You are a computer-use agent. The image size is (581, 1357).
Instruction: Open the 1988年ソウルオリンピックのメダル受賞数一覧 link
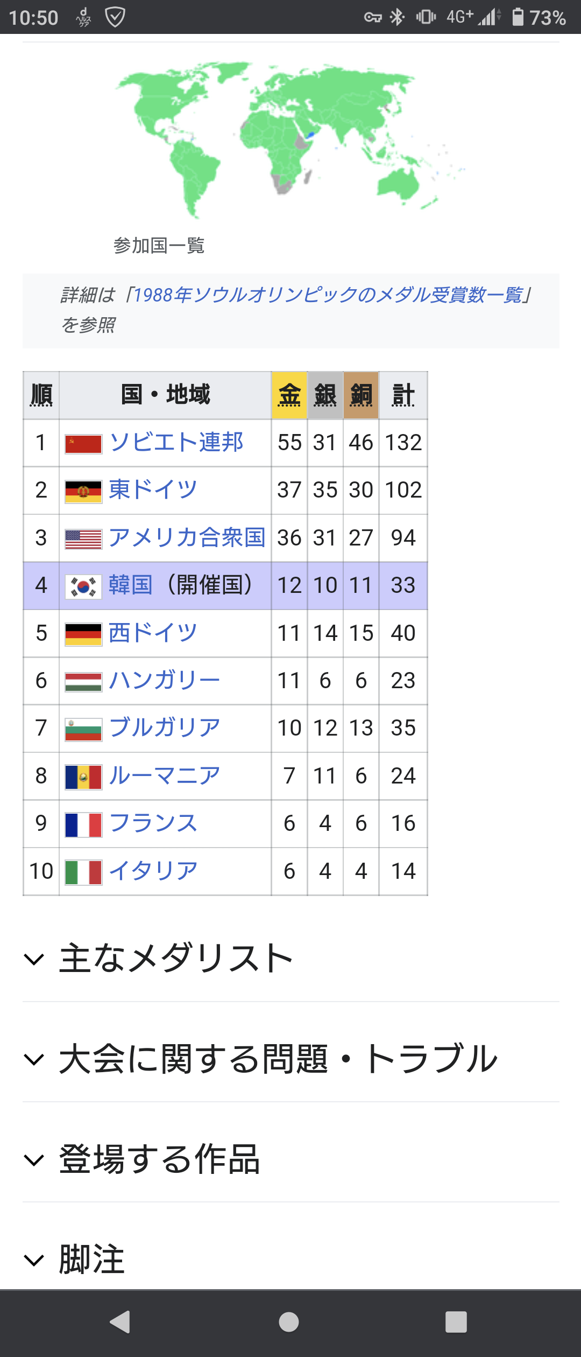point(327,295)
